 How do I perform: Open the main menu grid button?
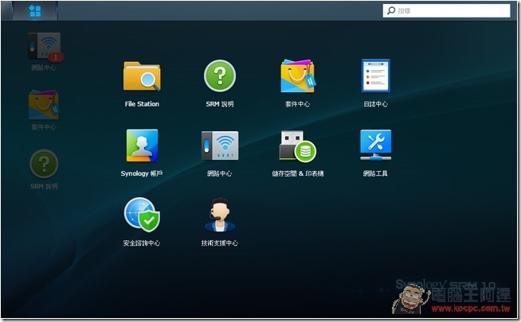pyautogui.click(x=35, y=11)
